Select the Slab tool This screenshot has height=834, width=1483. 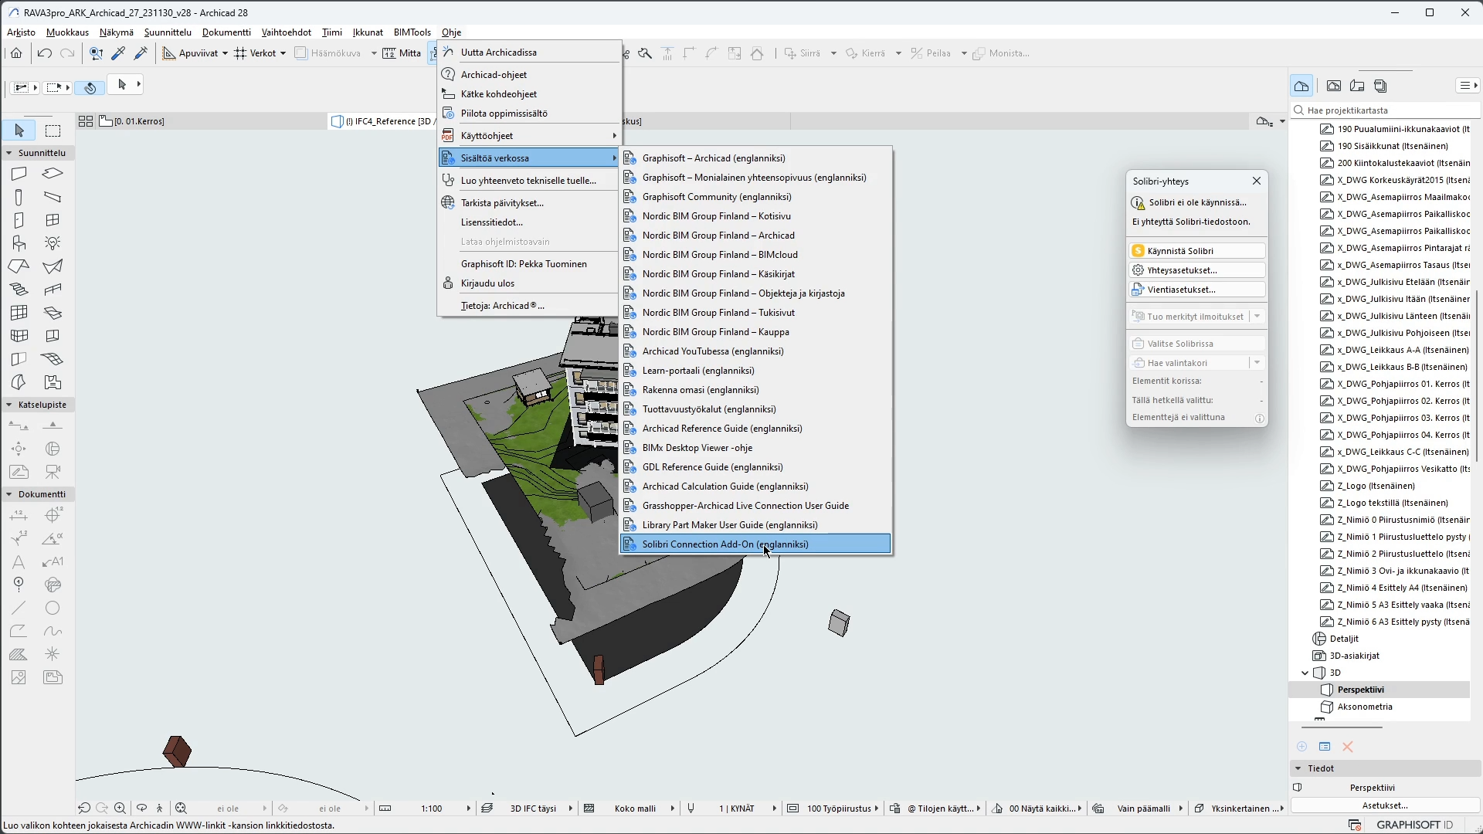[x=53, y=174]
